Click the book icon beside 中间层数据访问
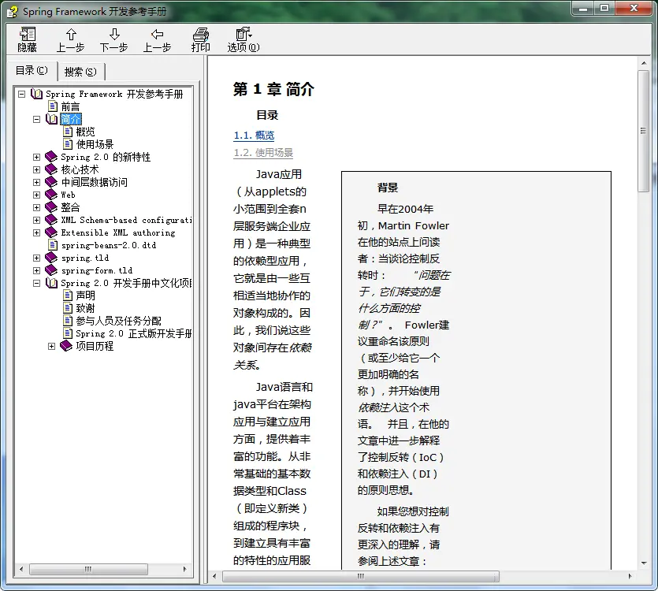The image size is (658, 591). point(51,182)
